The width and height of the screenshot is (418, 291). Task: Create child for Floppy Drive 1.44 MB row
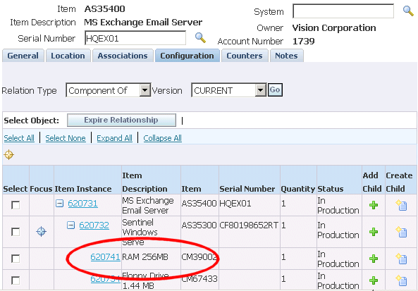pos(402,280)
